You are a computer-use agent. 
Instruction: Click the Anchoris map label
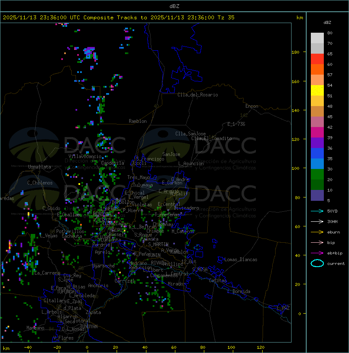pos(98,286)
